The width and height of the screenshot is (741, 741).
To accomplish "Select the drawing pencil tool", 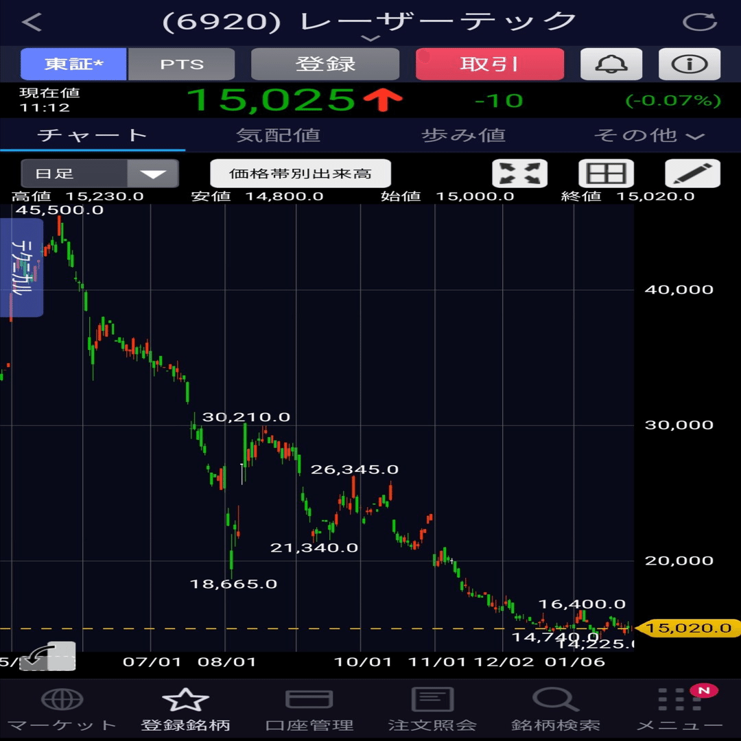I will 693,174.
